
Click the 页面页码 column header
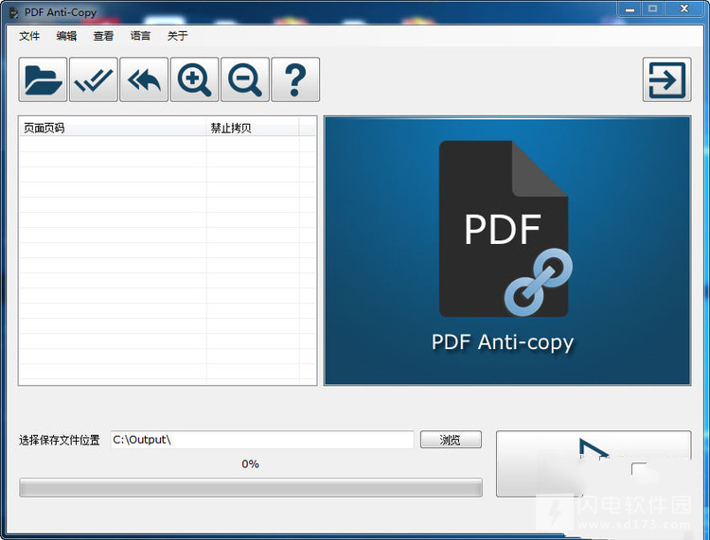[x=113, y=128]
